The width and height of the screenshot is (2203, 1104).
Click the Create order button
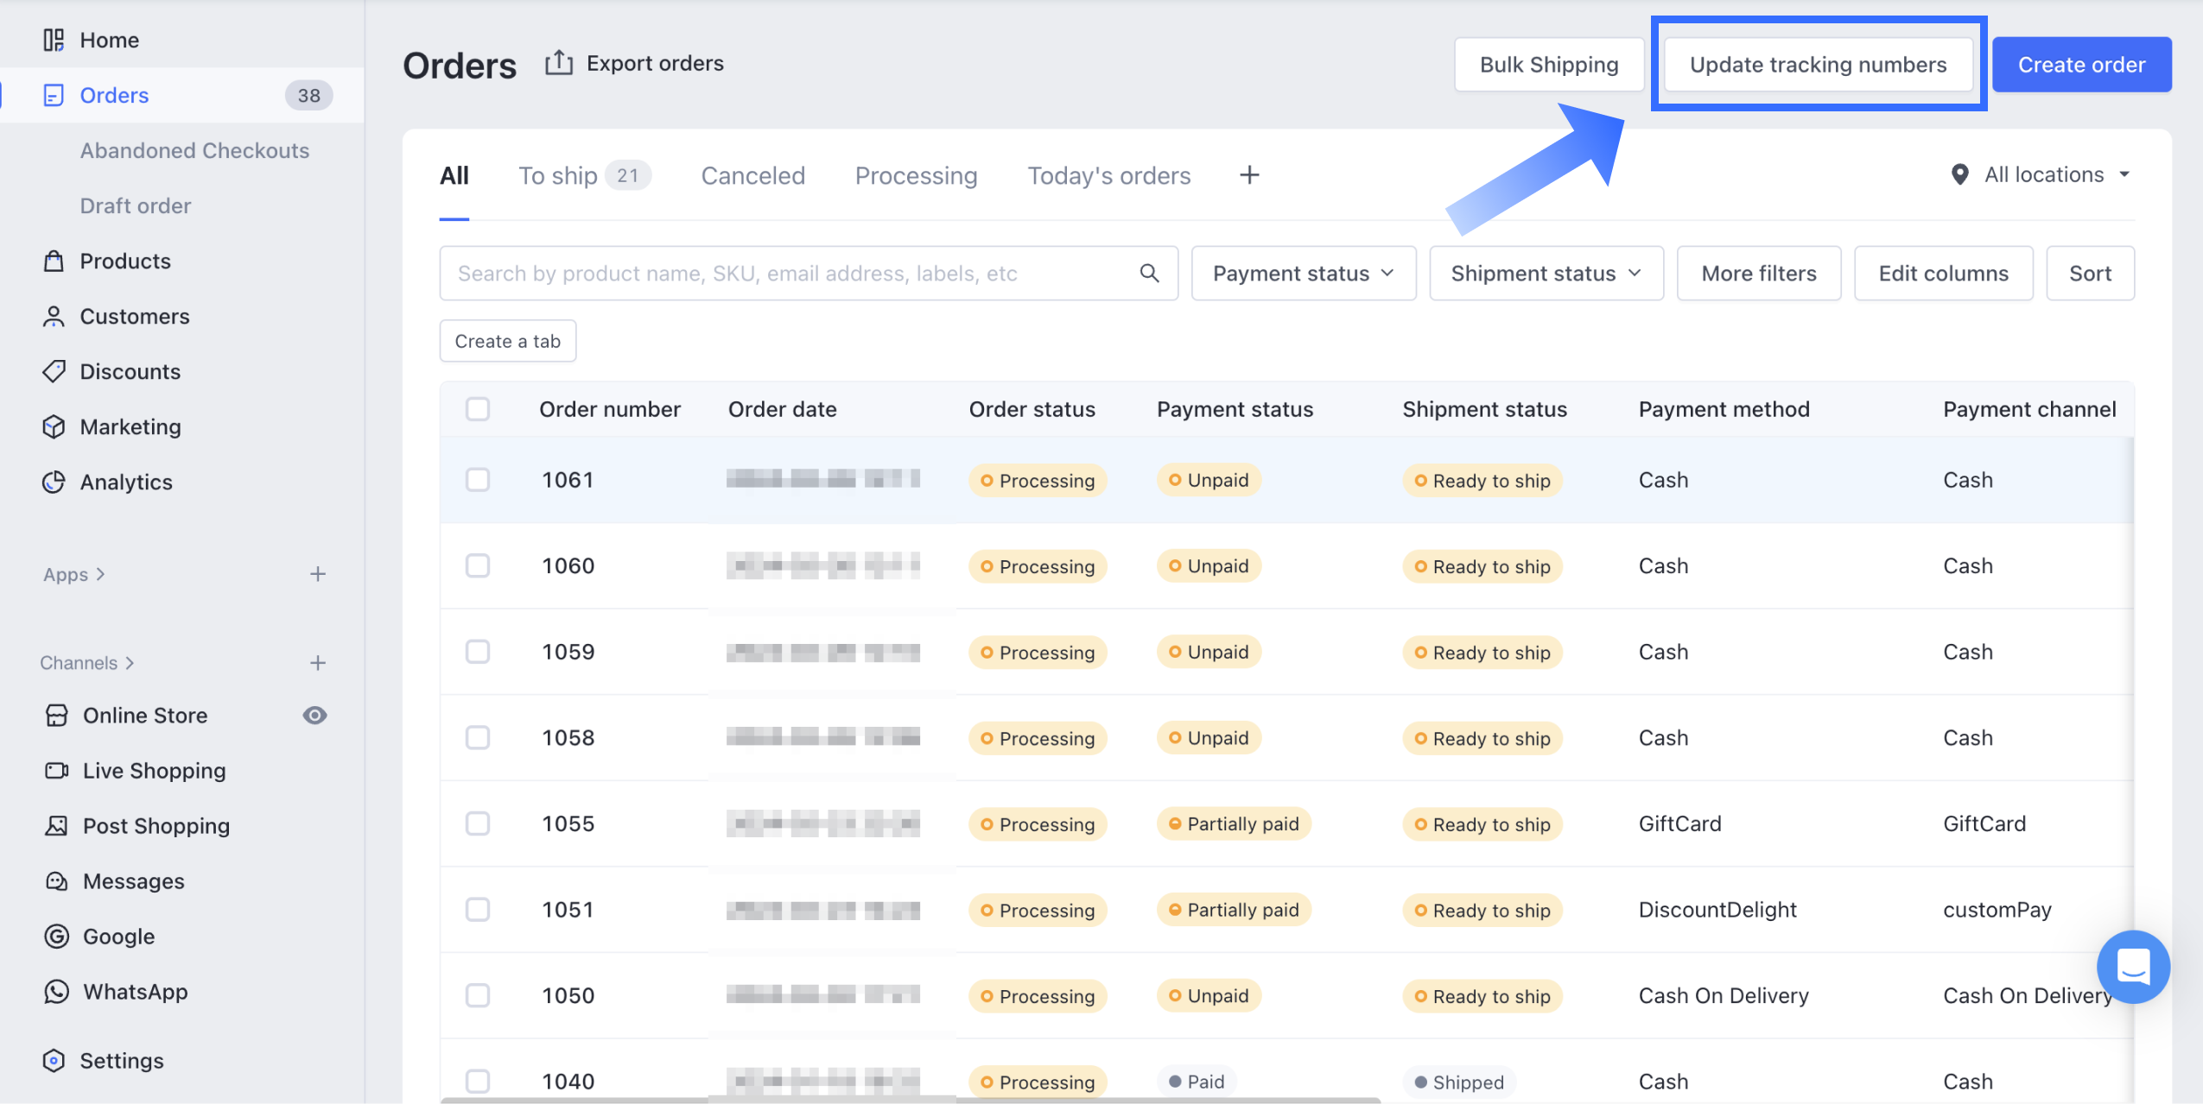pyautogui.click(x=2080, y=65)
